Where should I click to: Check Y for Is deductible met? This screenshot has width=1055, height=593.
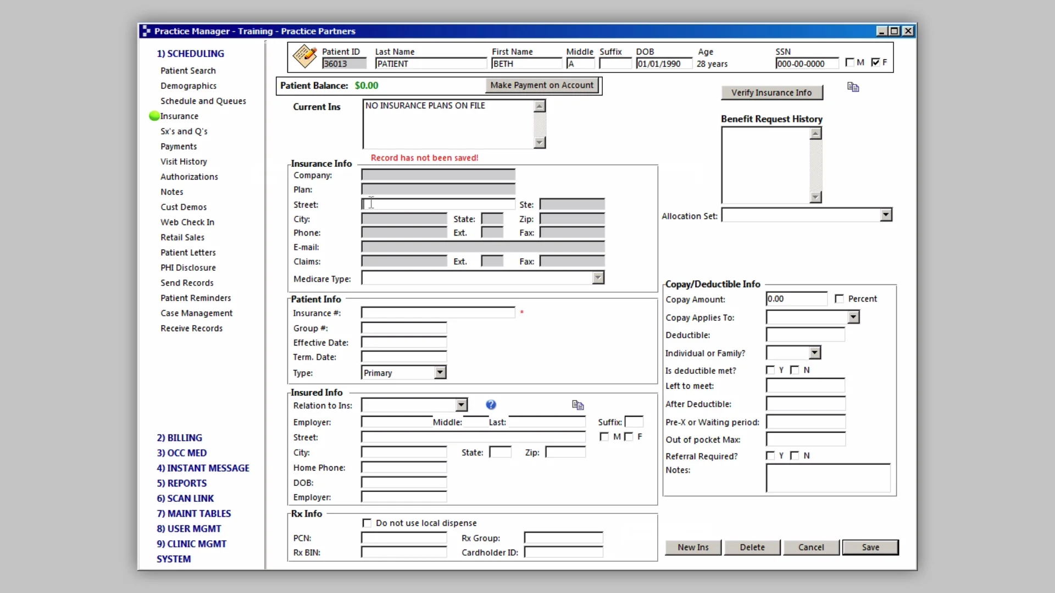click(770, 370)
